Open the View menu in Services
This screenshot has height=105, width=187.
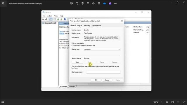(56, 16)
